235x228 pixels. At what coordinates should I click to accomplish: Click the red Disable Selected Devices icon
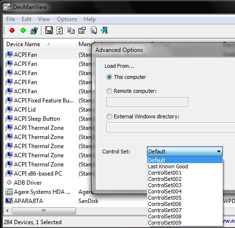tap(12, 30)
